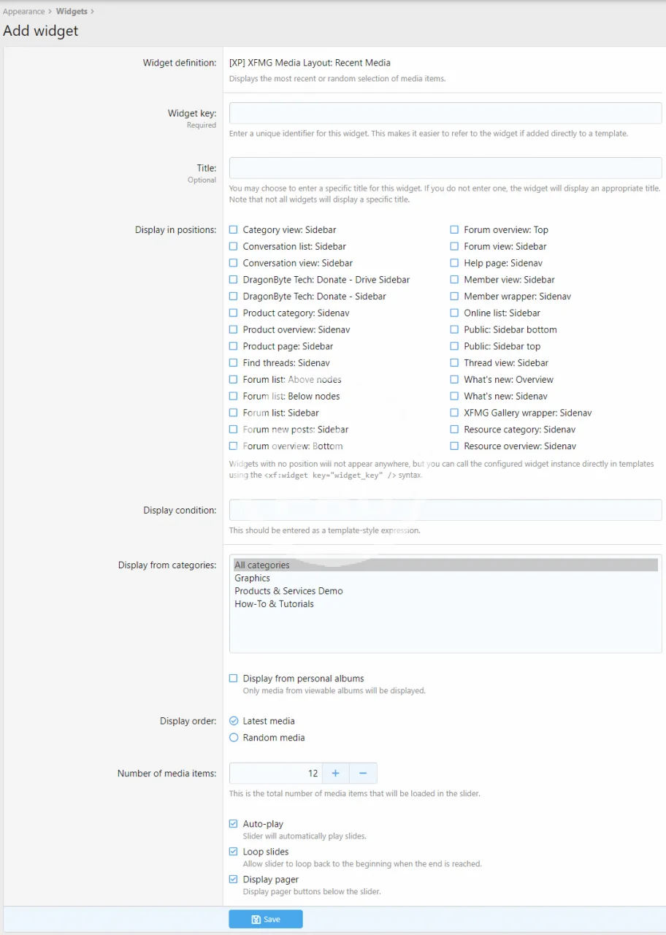Enable Display from personal albums
This screenshot has height=935, width=666.
click(x=234, y=679)
